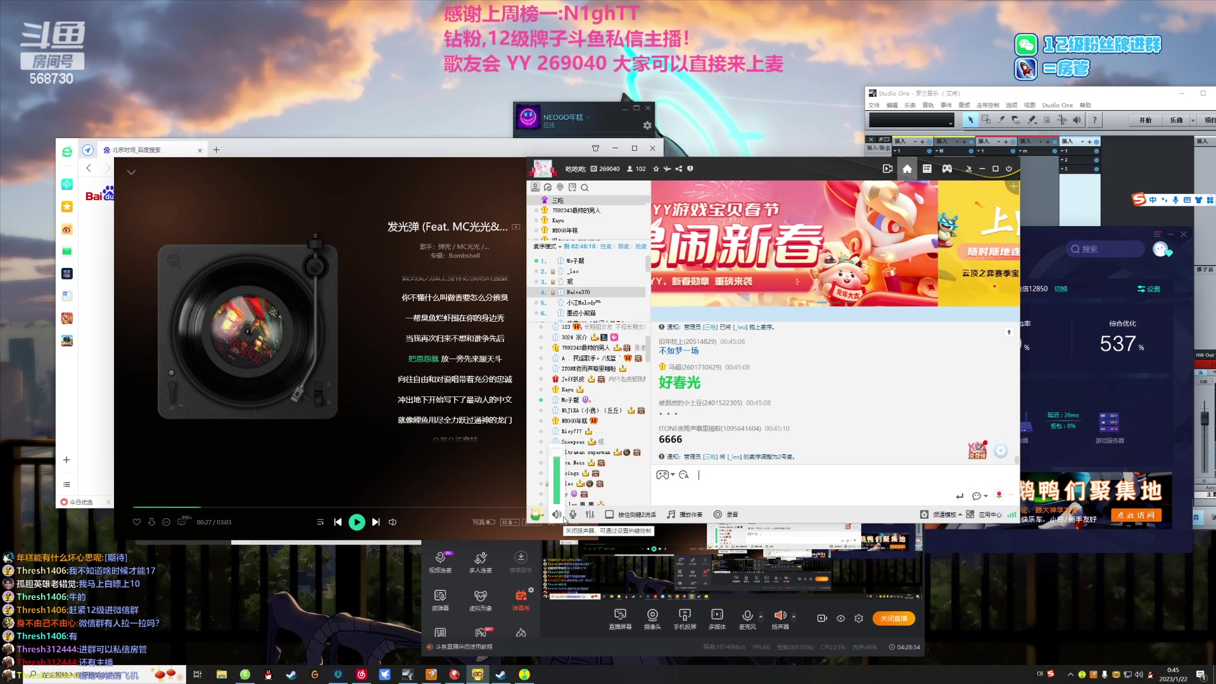Toggle the YY microphone icon

point(573,514)
